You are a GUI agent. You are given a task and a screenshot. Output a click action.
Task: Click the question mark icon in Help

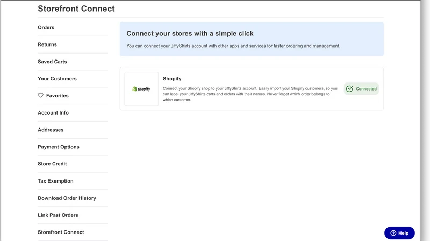393,233
